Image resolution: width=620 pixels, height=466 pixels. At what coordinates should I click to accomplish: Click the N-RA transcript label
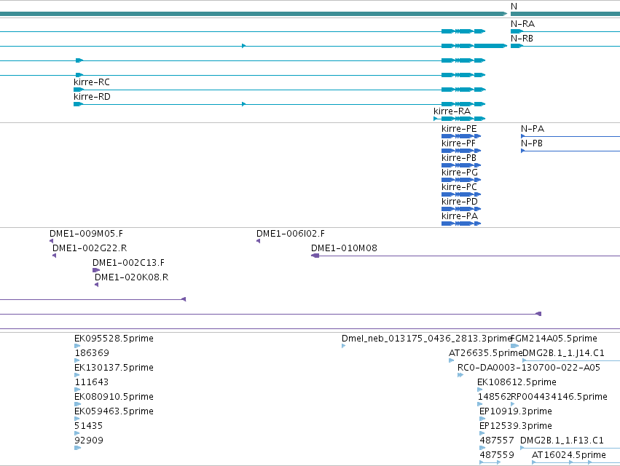pos(522,24)
